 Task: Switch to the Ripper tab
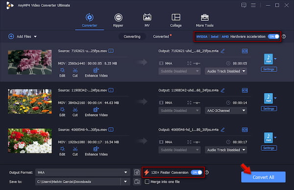118,20
